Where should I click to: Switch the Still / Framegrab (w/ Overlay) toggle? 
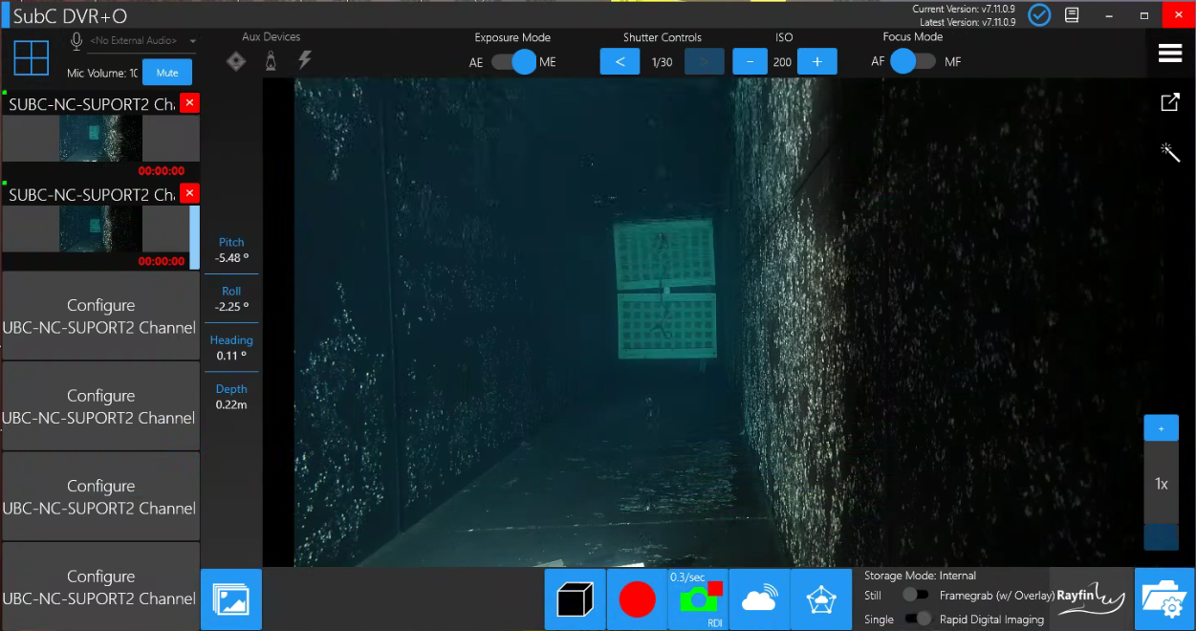click(x=915, y=595)
